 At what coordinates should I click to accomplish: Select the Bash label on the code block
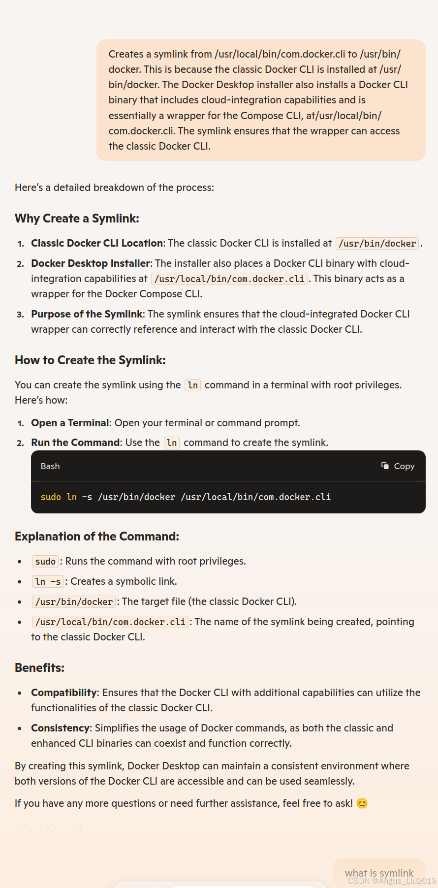(x=50, y=466)
